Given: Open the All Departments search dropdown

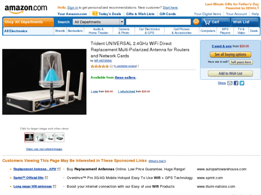Looking at the screenshot, I should [x=98, y=22].
